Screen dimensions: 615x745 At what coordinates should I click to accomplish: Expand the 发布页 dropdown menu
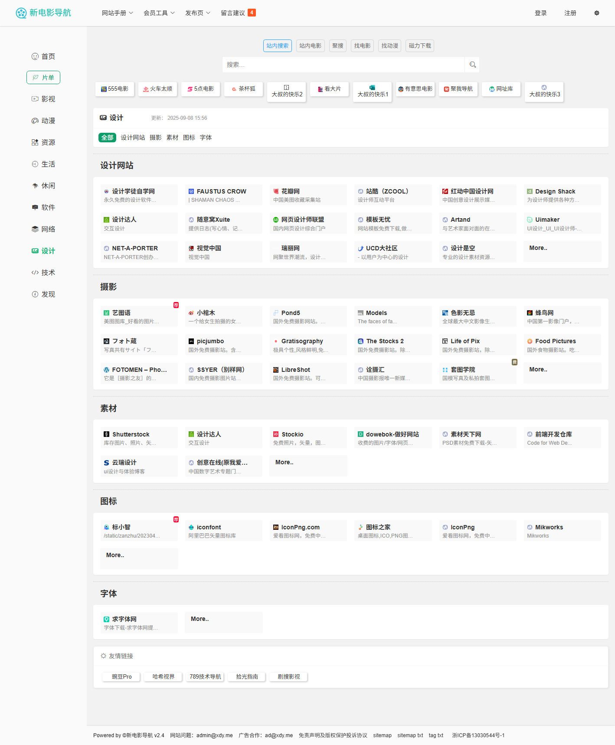[197, 13]
